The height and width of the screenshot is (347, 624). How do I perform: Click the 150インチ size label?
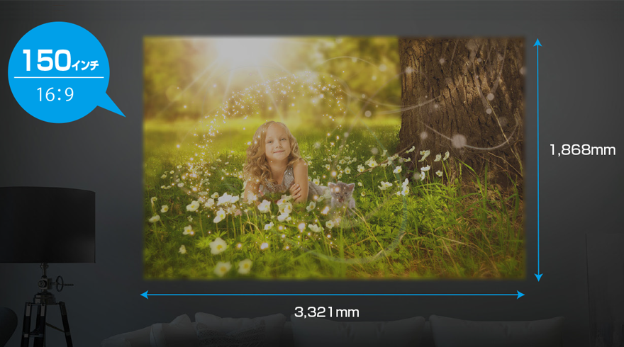[x=60, y=60]
